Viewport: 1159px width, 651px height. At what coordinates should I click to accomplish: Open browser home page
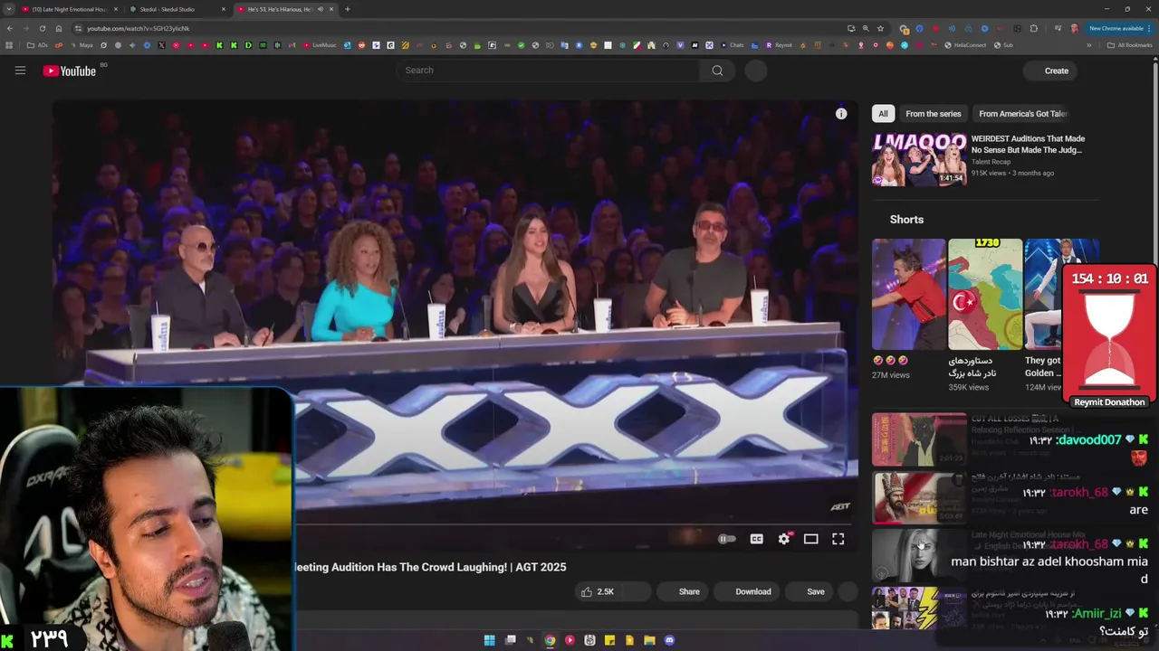(59, 28)
